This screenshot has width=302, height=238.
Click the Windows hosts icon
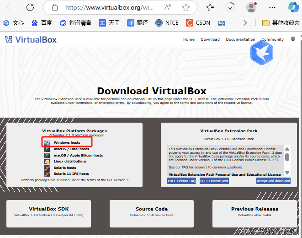click(47, 143)
